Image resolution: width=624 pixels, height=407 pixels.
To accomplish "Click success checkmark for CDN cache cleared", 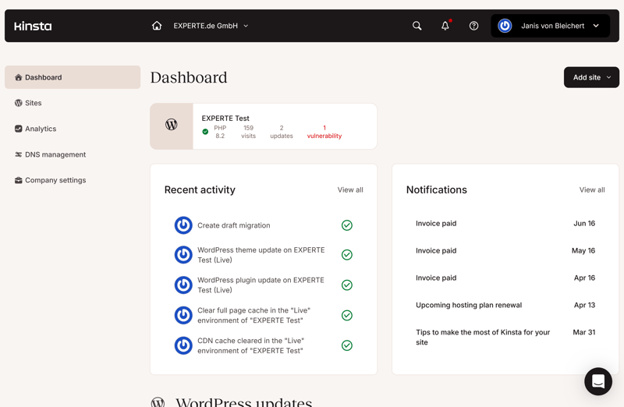I will [x=347, y=345].
